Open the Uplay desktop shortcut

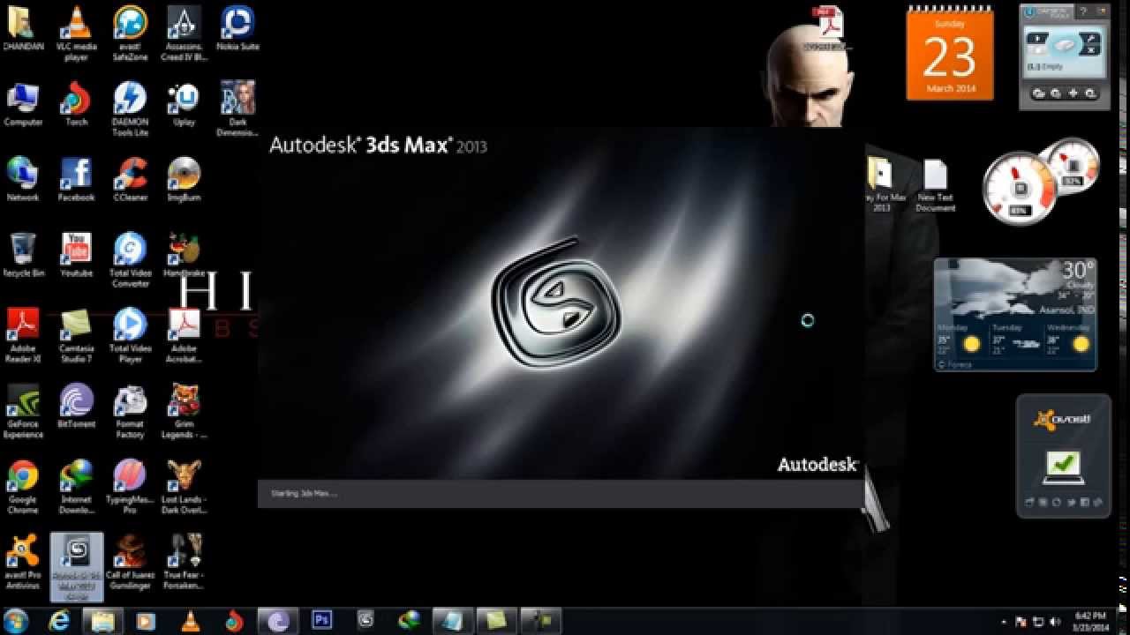click(x=184, y=104)
